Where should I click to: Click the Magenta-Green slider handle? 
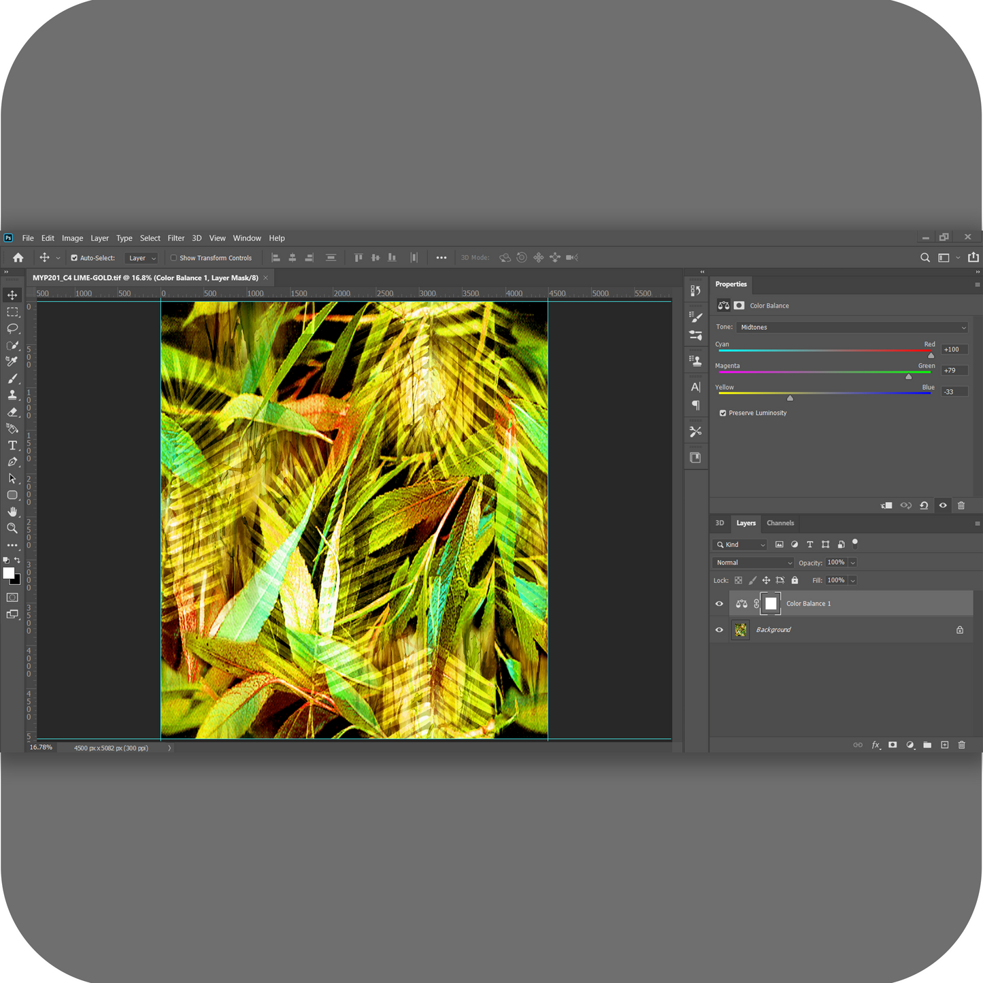point(908,377)
